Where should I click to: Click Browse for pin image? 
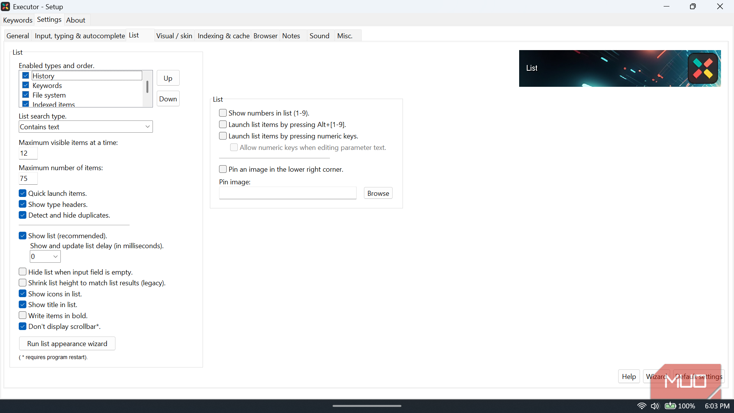378,193
